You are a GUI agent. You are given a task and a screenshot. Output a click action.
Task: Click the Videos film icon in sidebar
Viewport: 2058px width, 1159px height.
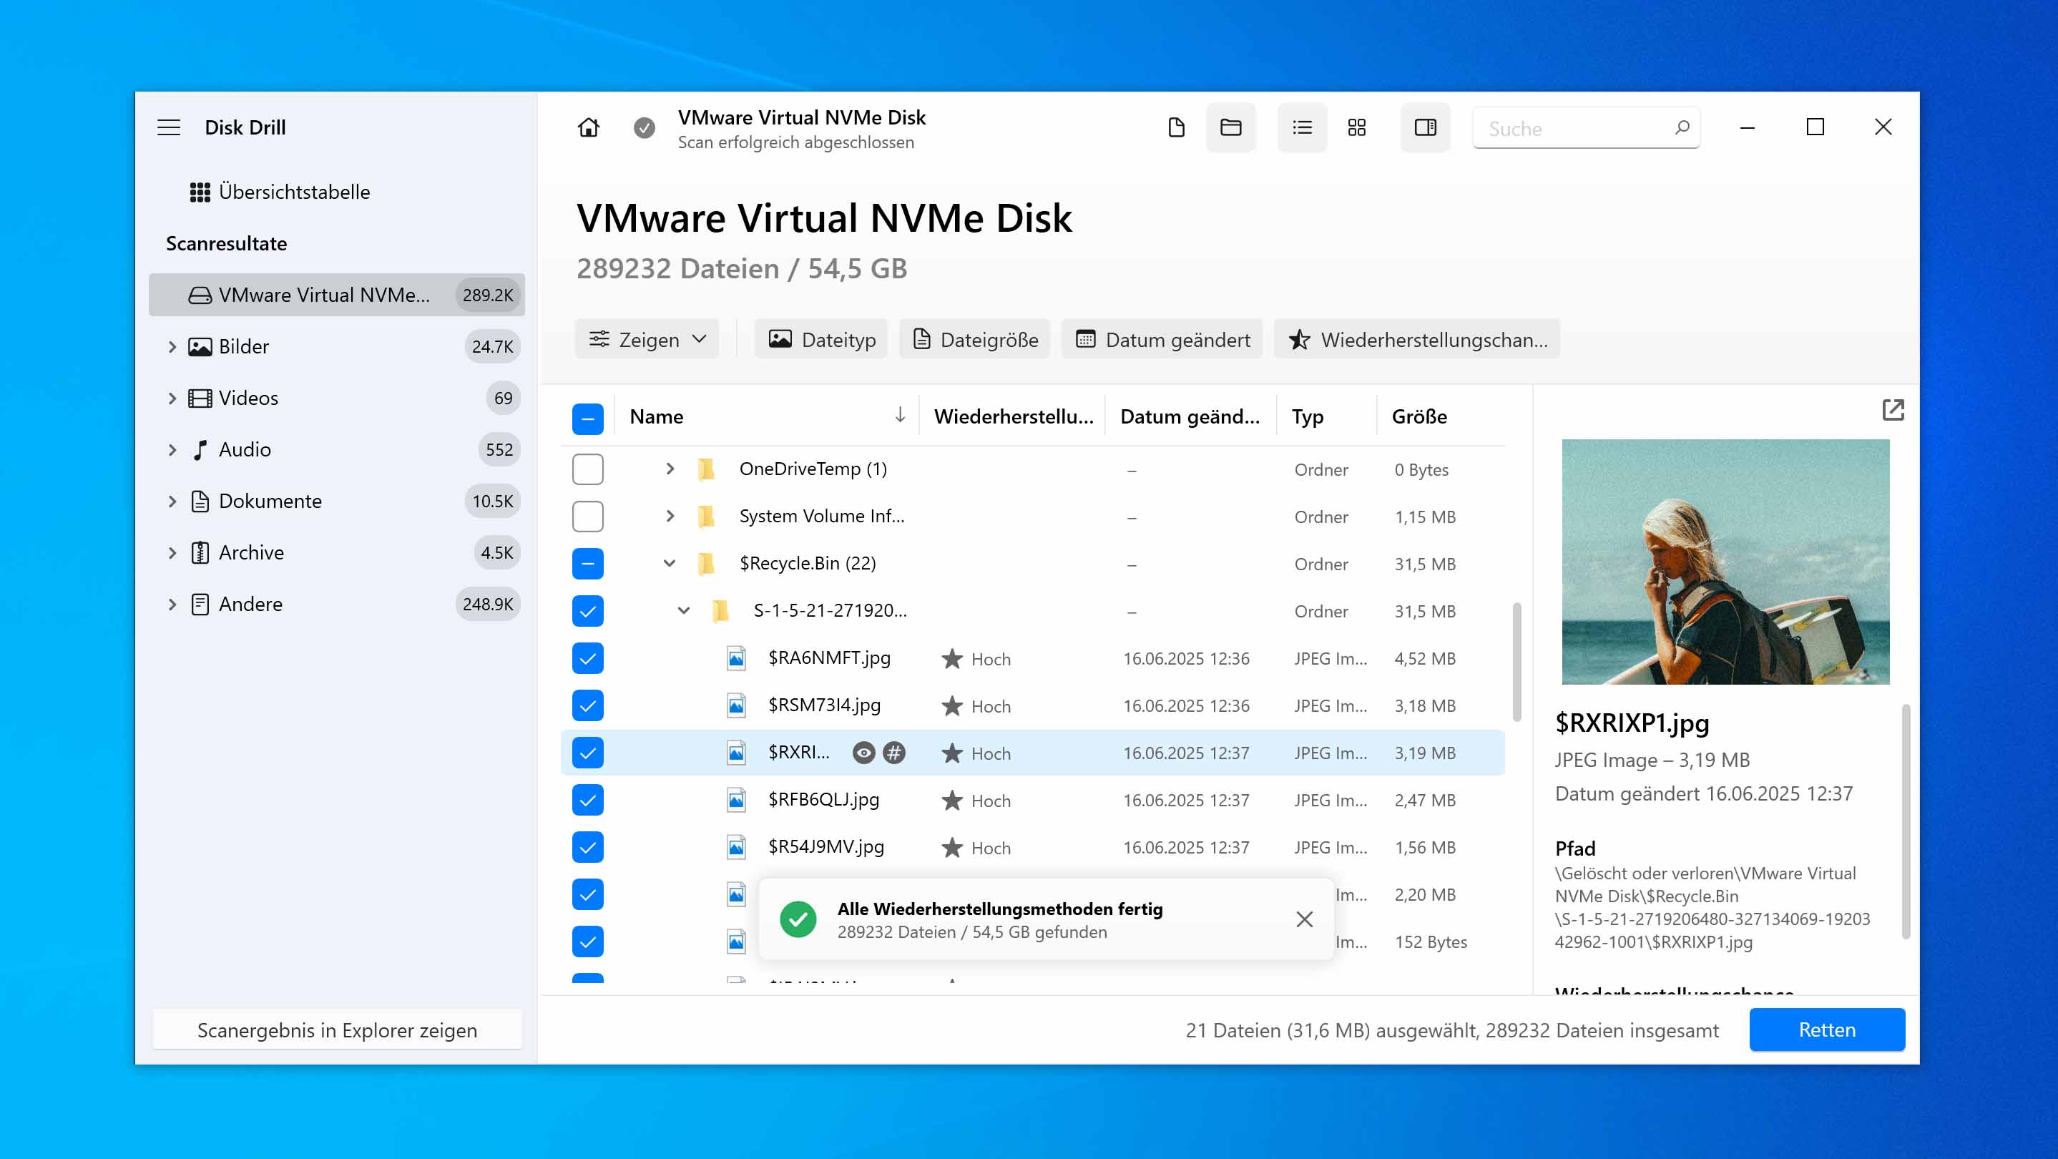click(x=200, y=398)
